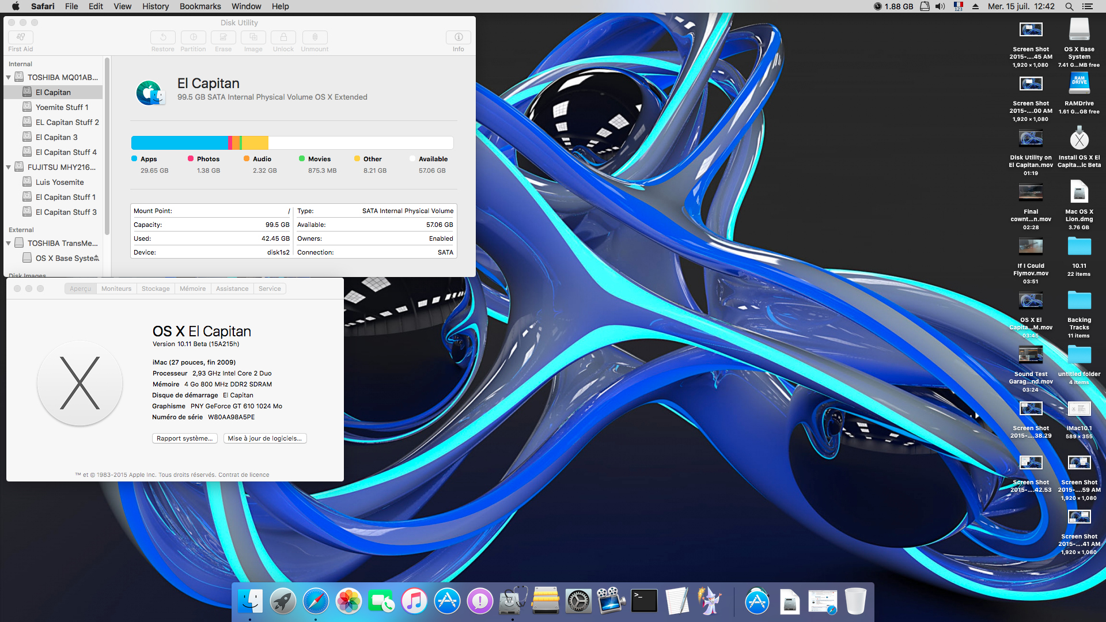Open the History menu
Screen dimensions: 1106x622
tap(156, 6)
